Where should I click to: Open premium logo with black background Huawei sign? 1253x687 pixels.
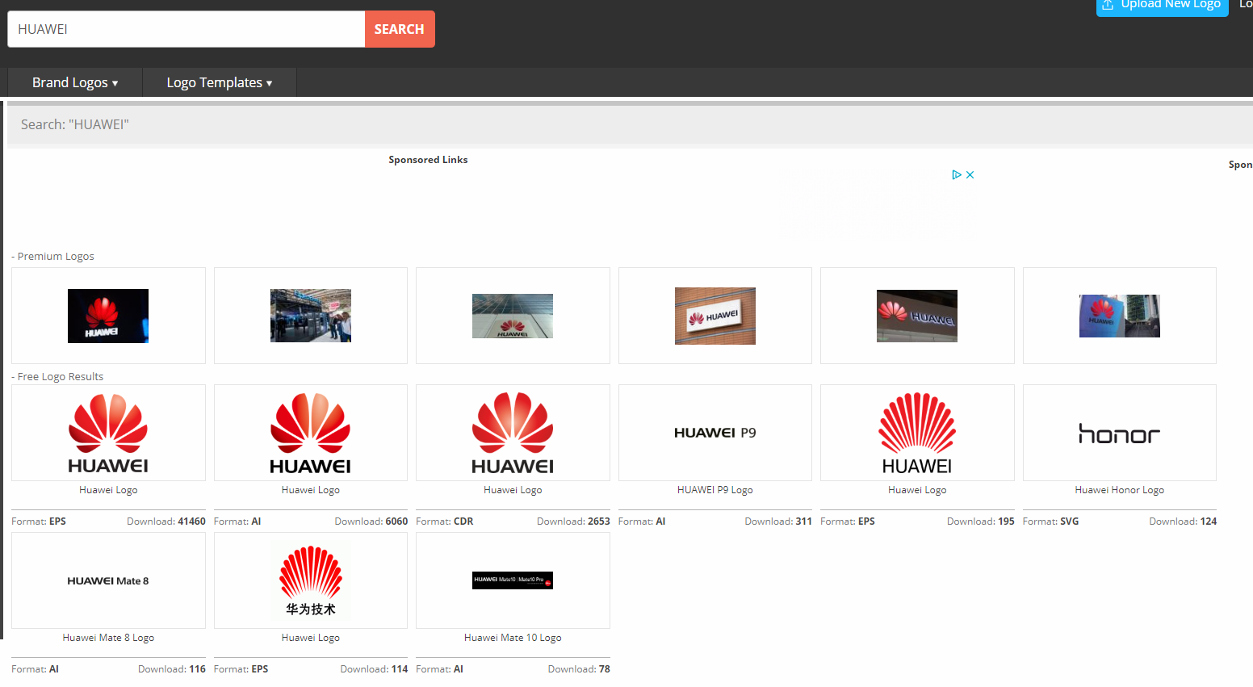(x=108, y=316)
